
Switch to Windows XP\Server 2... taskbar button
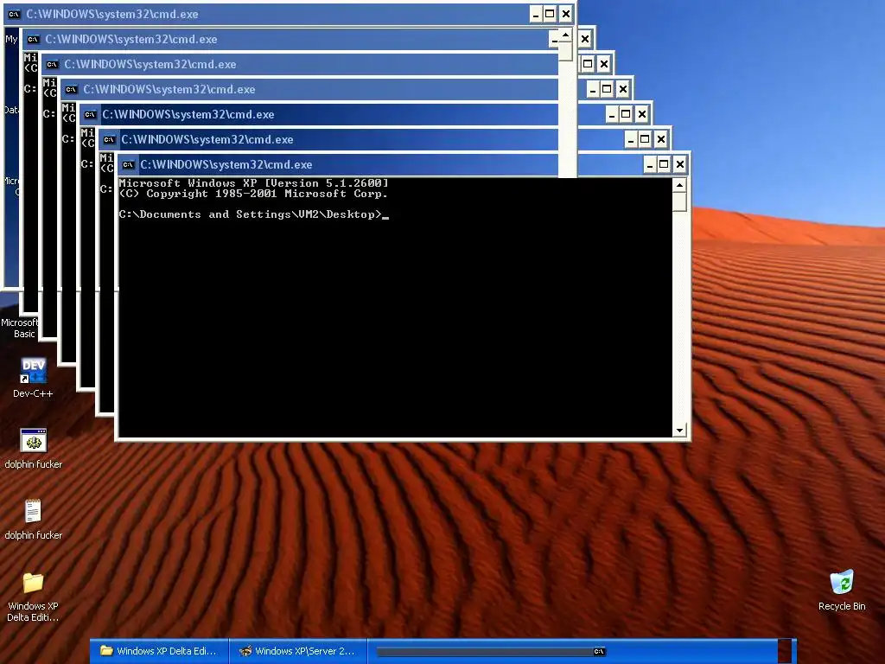tap(298, 651)
